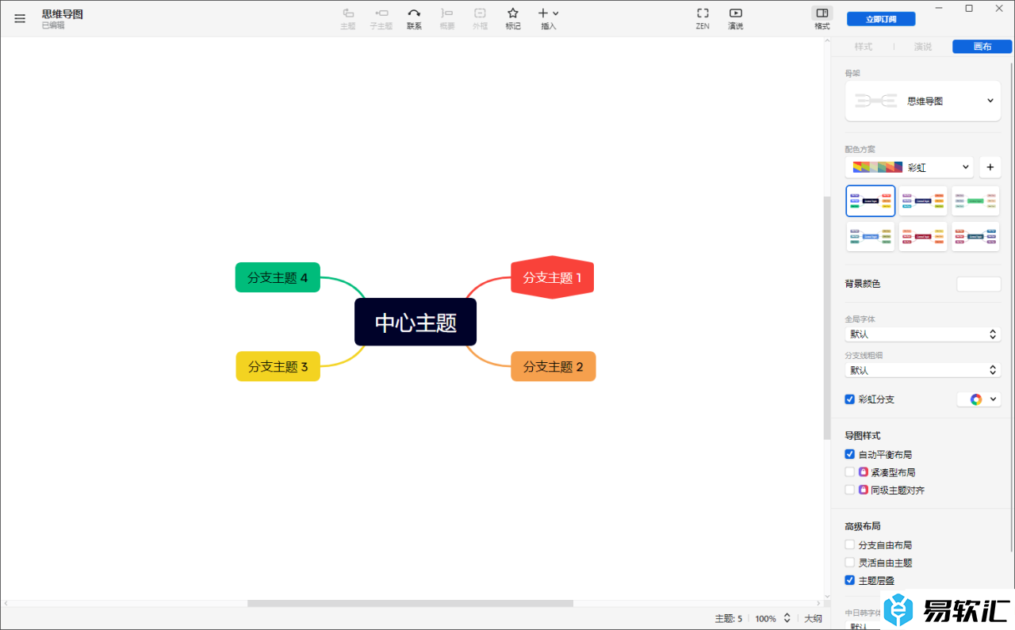
Task: Enter ZEN fullscreen mode
Action: [703, 18]
